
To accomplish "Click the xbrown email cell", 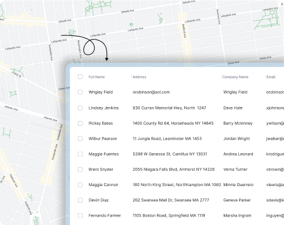I will coord(275,170).
